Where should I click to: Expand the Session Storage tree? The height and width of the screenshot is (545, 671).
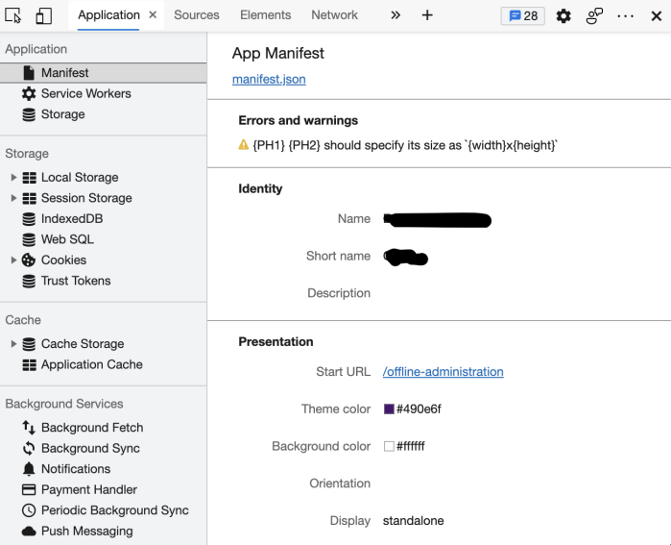(x=13, y=198)
